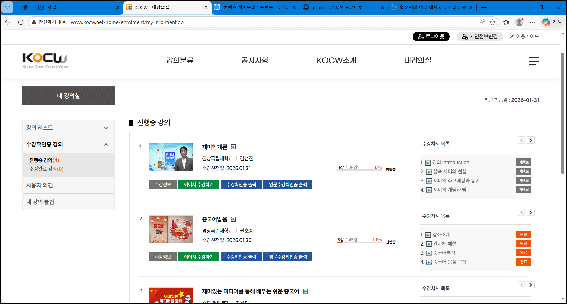Open browser settings and more menu

(x=532, y=22)
